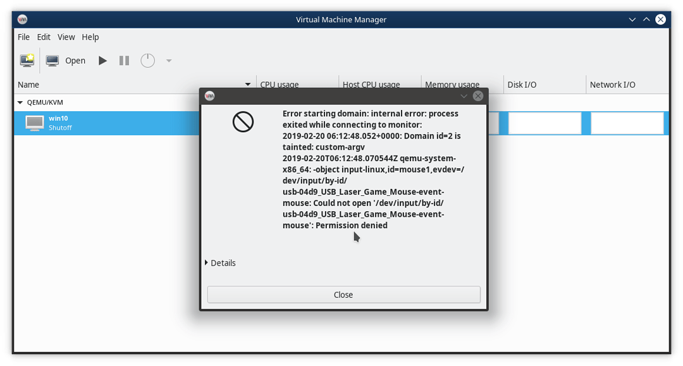Open the File menu
This screenshot has width=683, height=366.
(x=23, y=37)
